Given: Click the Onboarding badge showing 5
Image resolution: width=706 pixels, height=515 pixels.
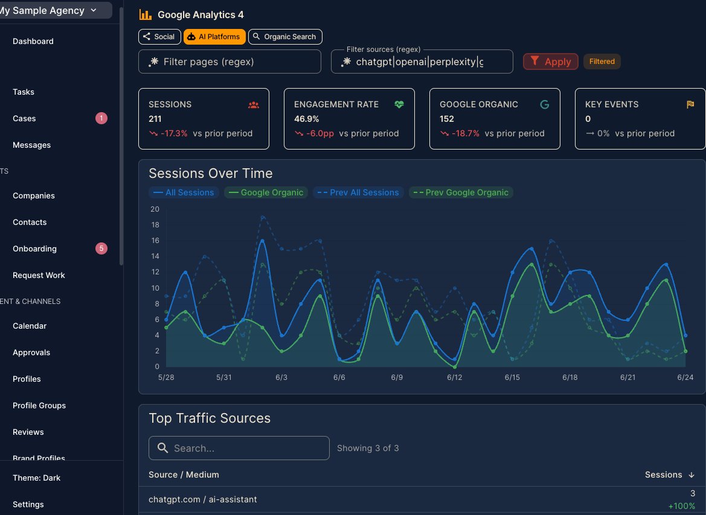Looking at the screenshot, I should tap(101, 248).
